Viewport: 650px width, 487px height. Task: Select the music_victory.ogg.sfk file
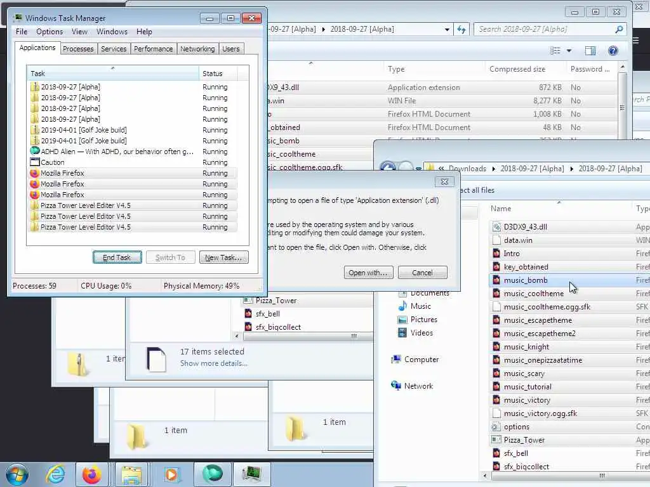(x=569, y=413)
